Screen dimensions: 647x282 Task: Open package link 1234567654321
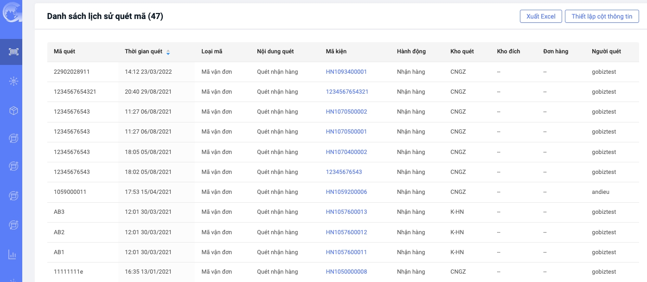347,92
